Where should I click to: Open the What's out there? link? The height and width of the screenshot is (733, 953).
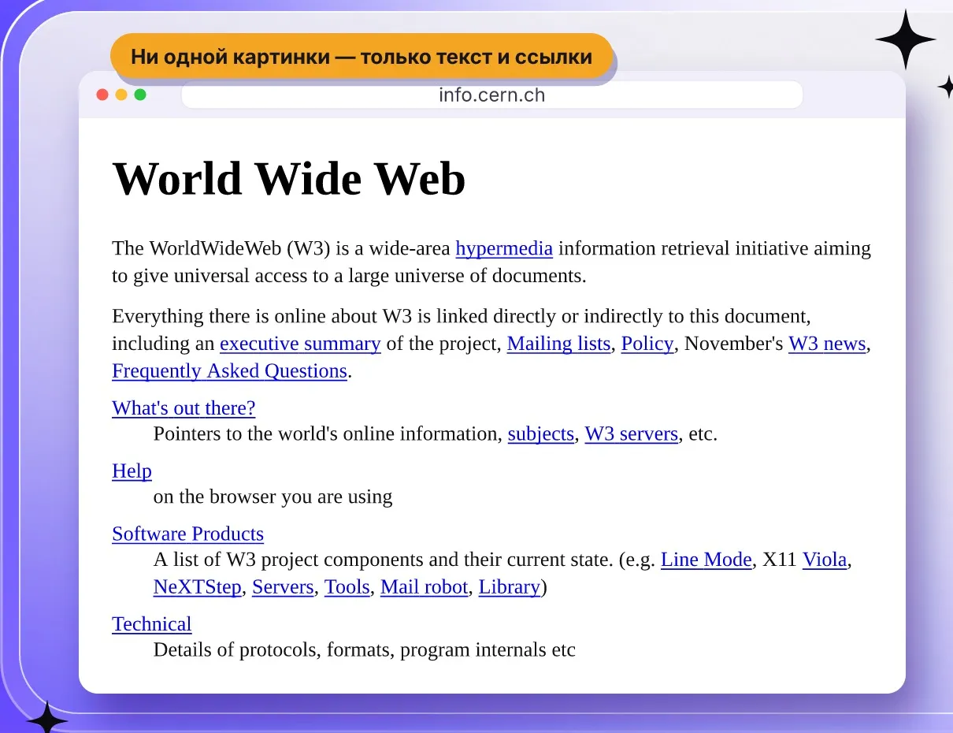tap(184, 408)
